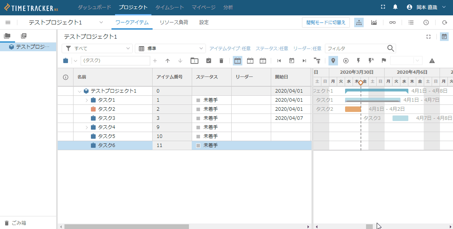
Task: Click the glasses review icon
Action: tap(392, 22)
